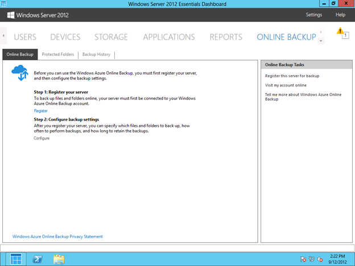Click Visit my account online task
Image resolution: width=355 pixels, height=266 pixels.
286,85
